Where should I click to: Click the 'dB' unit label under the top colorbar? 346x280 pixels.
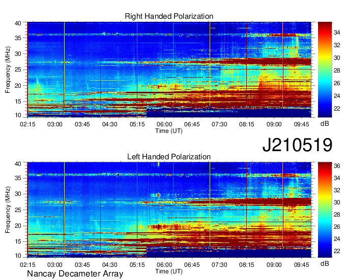pos(325,124)
